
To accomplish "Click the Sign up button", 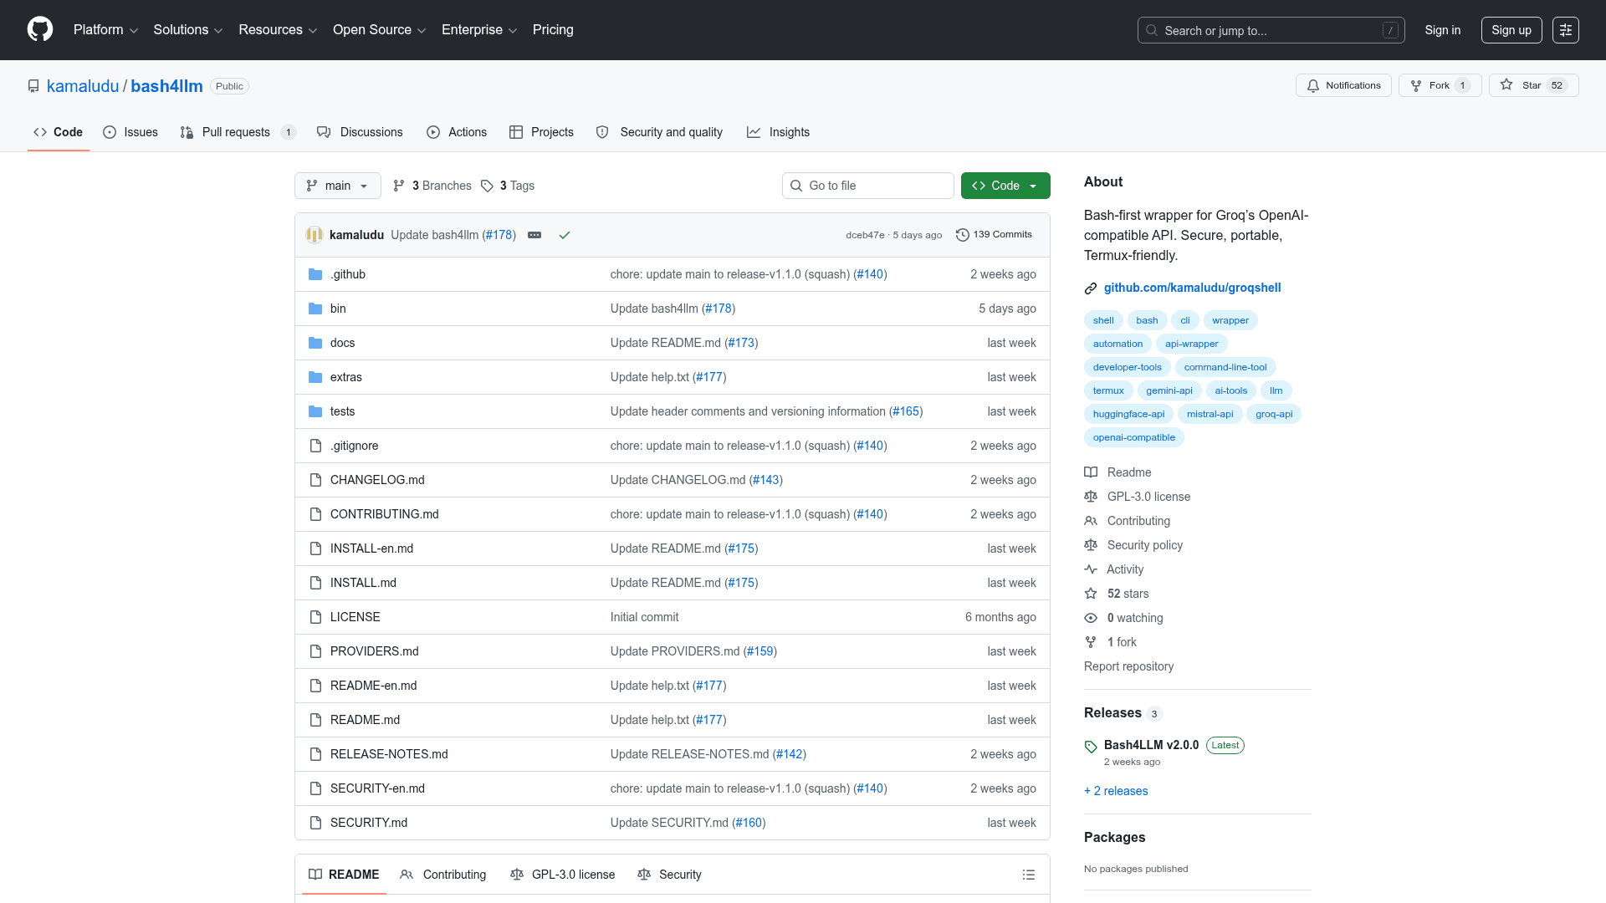I will click(1511, 30).
